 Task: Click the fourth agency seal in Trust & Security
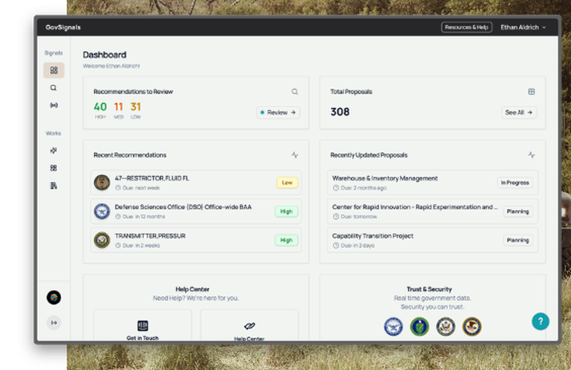[472, 327]
